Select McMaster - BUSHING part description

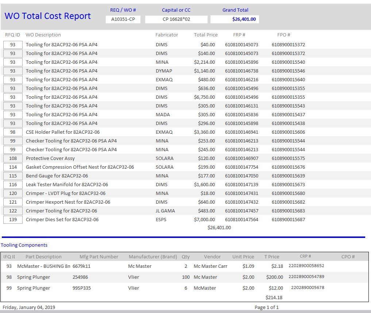[43, 266]
